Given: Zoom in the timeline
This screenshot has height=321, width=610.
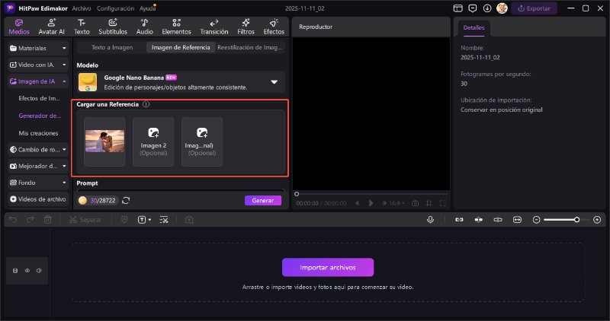Looking at the screenshot, I should (x=597, y=220).
